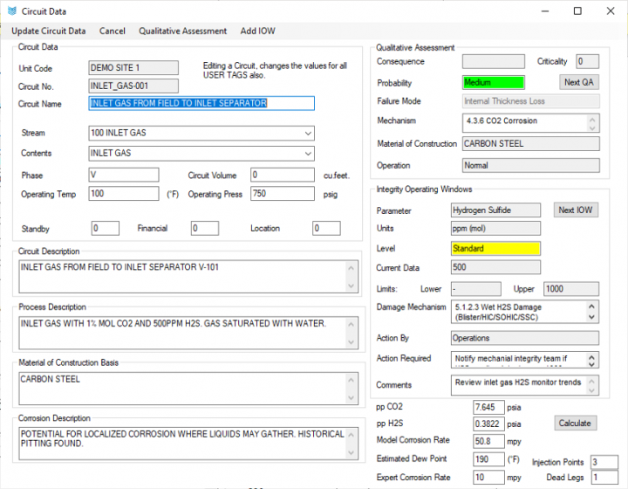This screenshot has width=628, height=489.
Task: Click the Injection Points field
Action: coord(604,462)
